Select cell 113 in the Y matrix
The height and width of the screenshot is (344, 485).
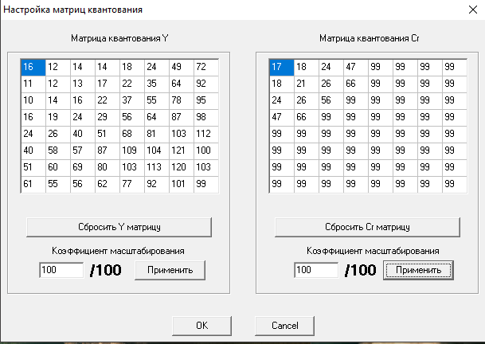click(x=157, y=168)
